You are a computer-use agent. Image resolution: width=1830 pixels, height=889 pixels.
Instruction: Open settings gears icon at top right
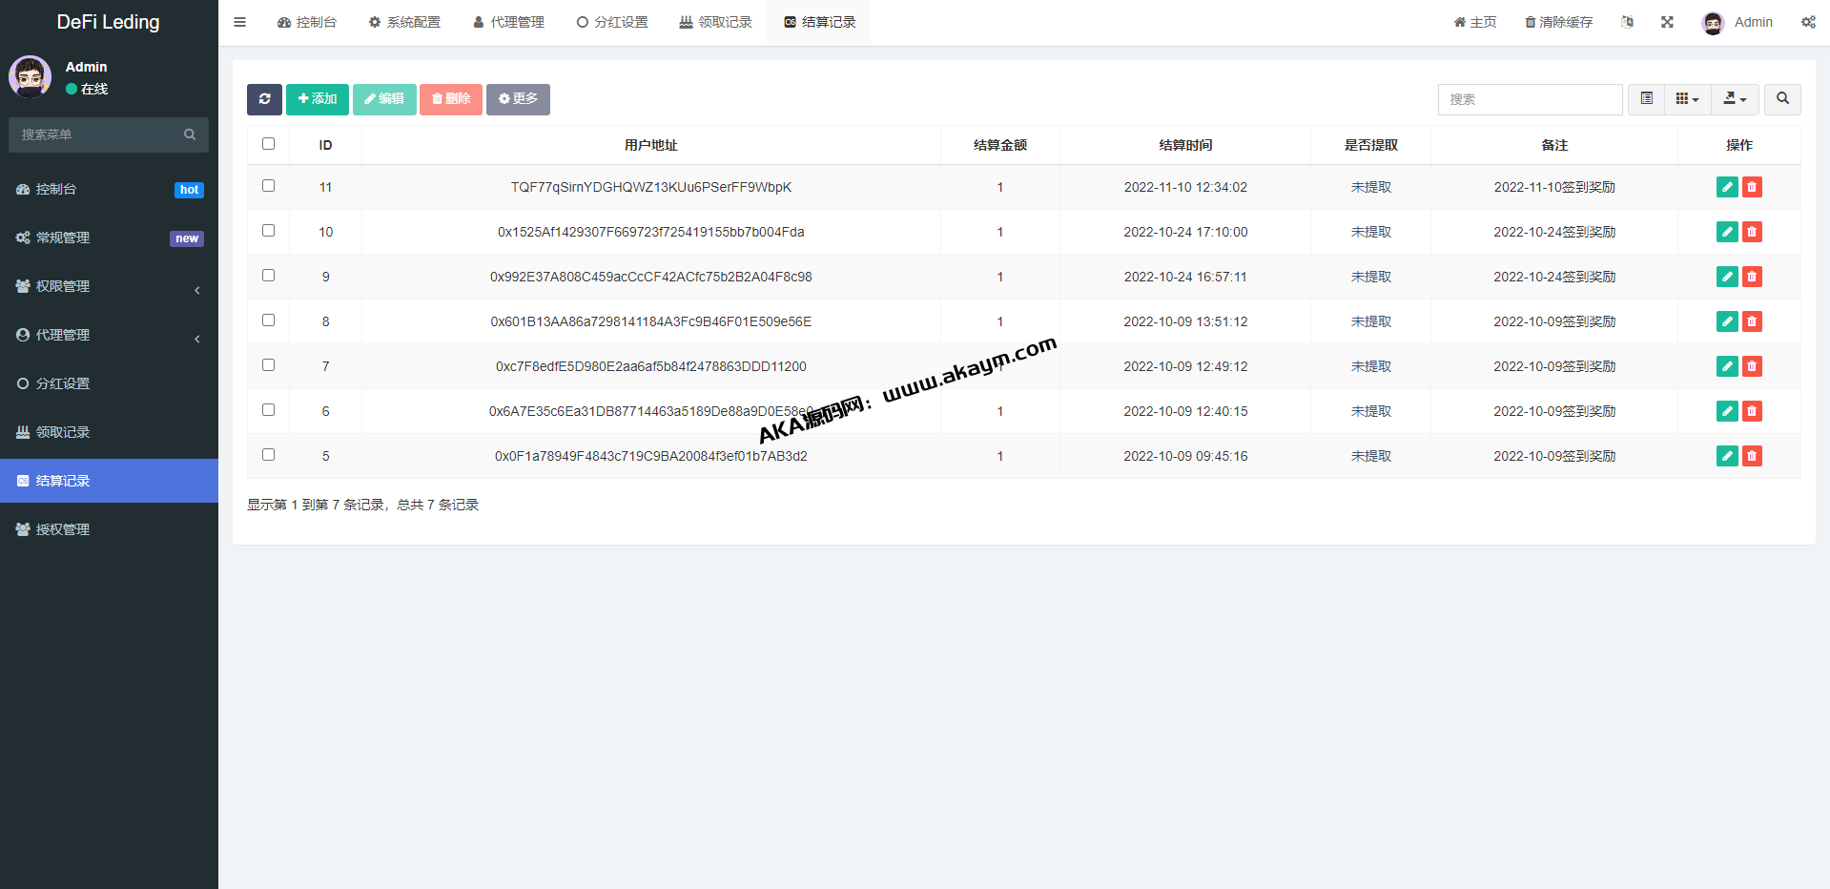(x=1808, y=22)
